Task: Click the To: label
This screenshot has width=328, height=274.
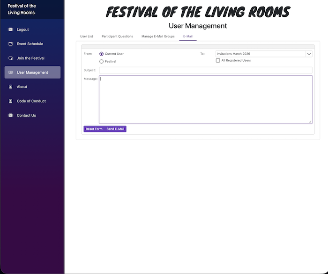Action: tap(202, 54)
